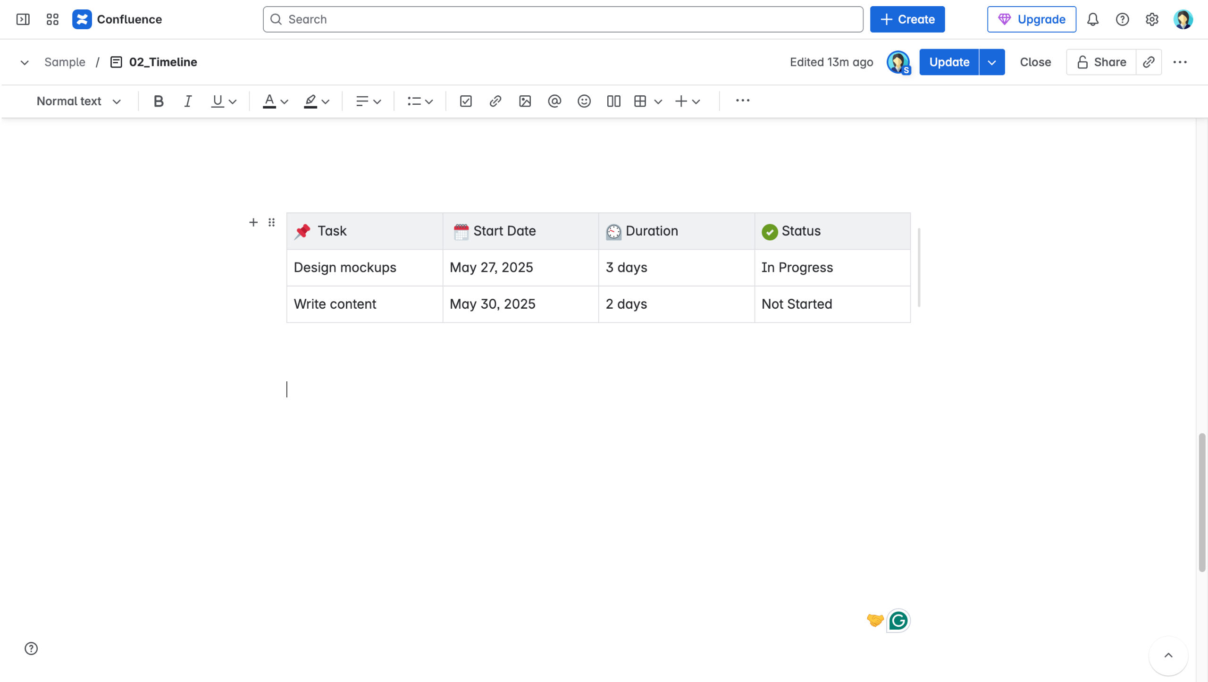Click the table drag handle
Screen dimensions: 1208x682
point(271,222)
